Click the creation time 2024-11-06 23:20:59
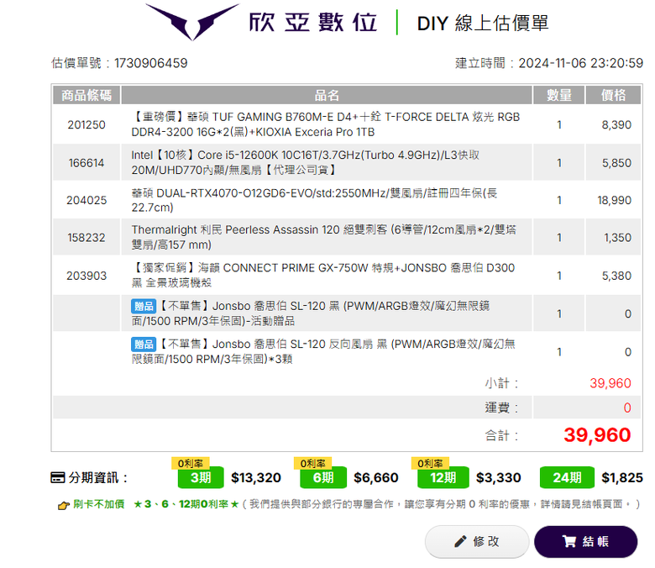This screenshot has width=655, height=568. click(x=580, y=63)
